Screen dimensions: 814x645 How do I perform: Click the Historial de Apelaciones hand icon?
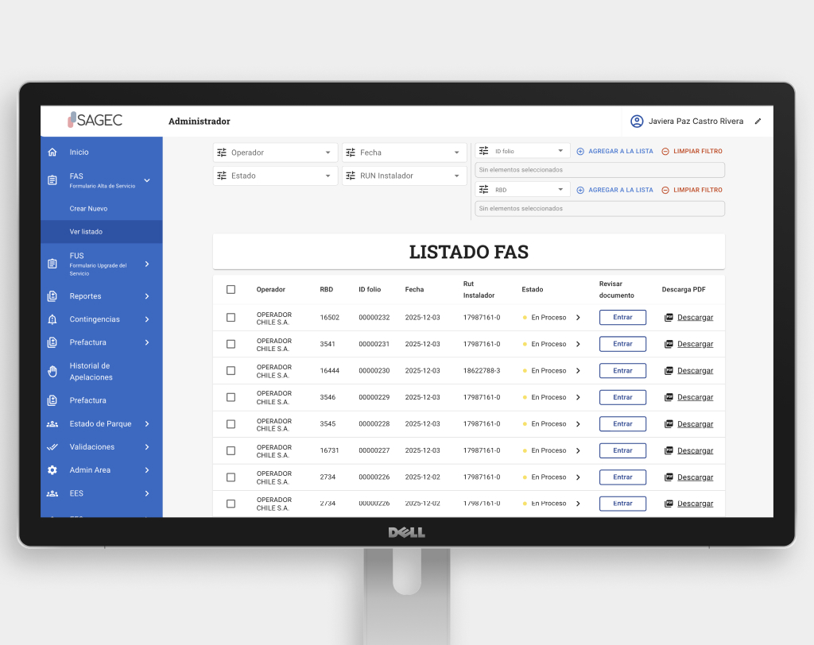(x=52, y=371)
